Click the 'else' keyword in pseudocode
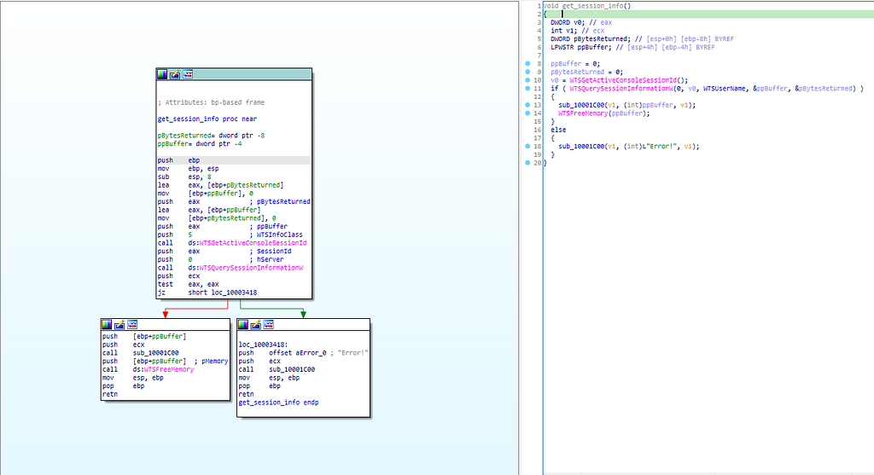Viewport: 874px width, 475px height. [x=558, y=130]
